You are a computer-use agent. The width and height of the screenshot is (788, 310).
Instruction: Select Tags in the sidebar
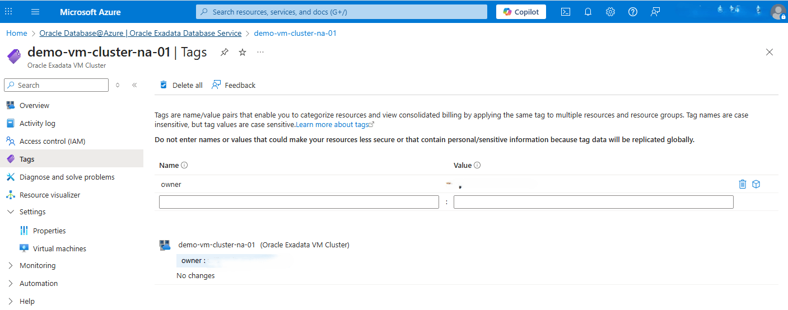click(x=72, y=159)
